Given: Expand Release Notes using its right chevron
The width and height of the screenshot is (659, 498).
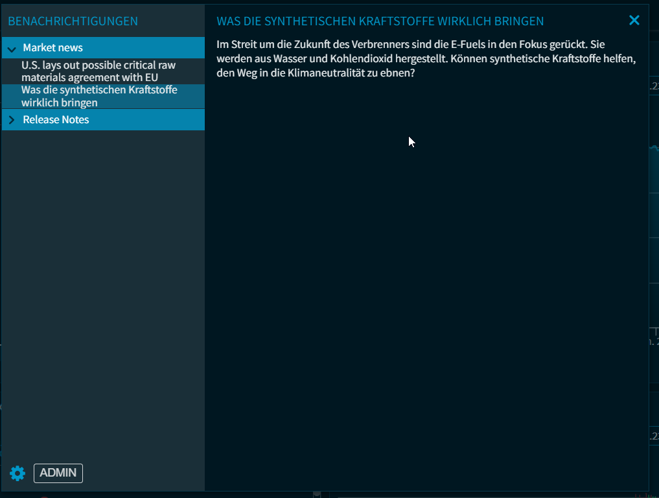Looking at the screenshot, I should tap(12, 120).
